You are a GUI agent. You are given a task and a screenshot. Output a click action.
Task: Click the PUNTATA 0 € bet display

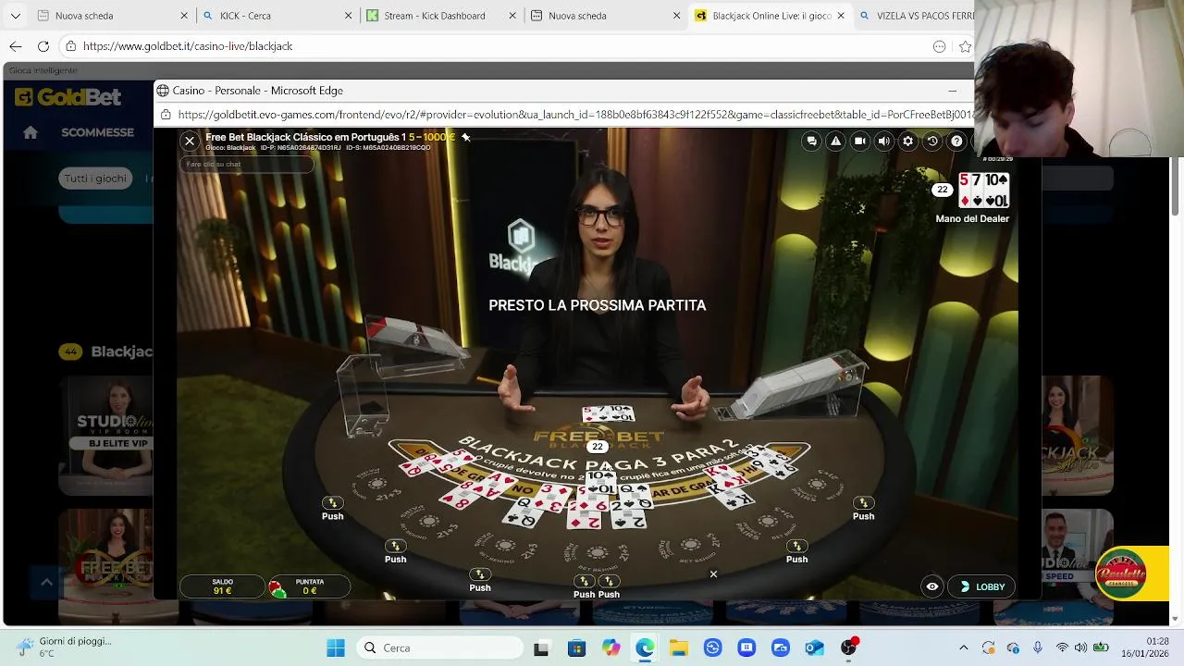click(310, 586)
